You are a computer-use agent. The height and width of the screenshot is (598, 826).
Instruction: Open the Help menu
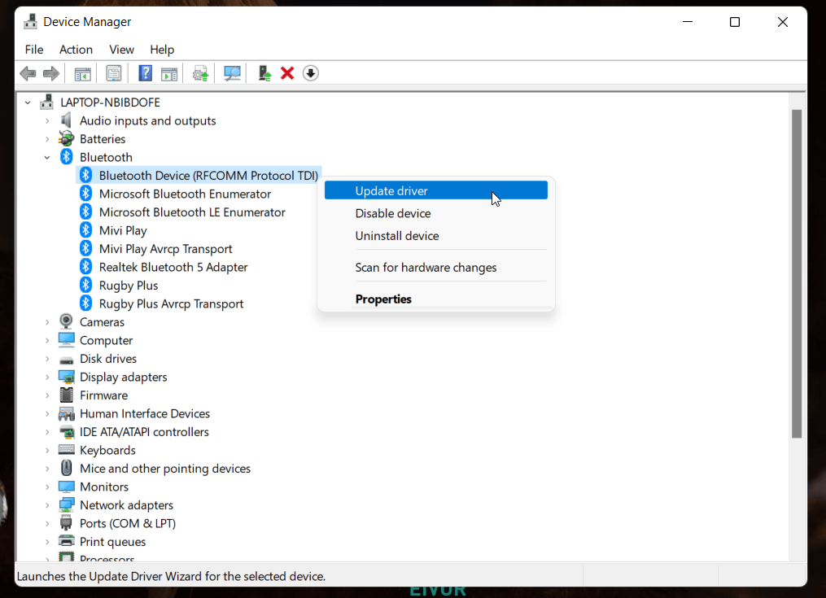[x=162, y=50]
